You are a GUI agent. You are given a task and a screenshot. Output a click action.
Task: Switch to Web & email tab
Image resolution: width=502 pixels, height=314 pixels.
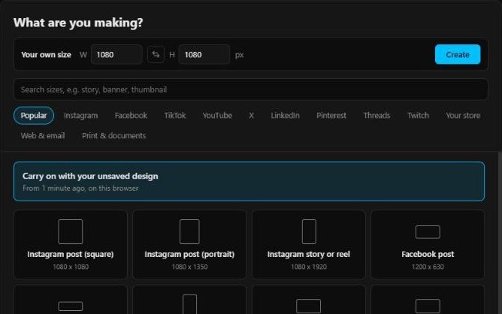[43, 136]
